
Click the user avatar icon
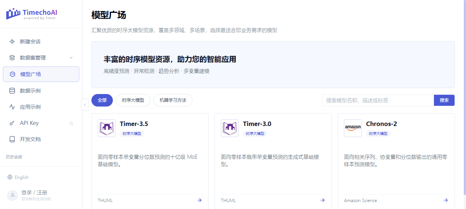pyautogui.click(x=13, y=195)
